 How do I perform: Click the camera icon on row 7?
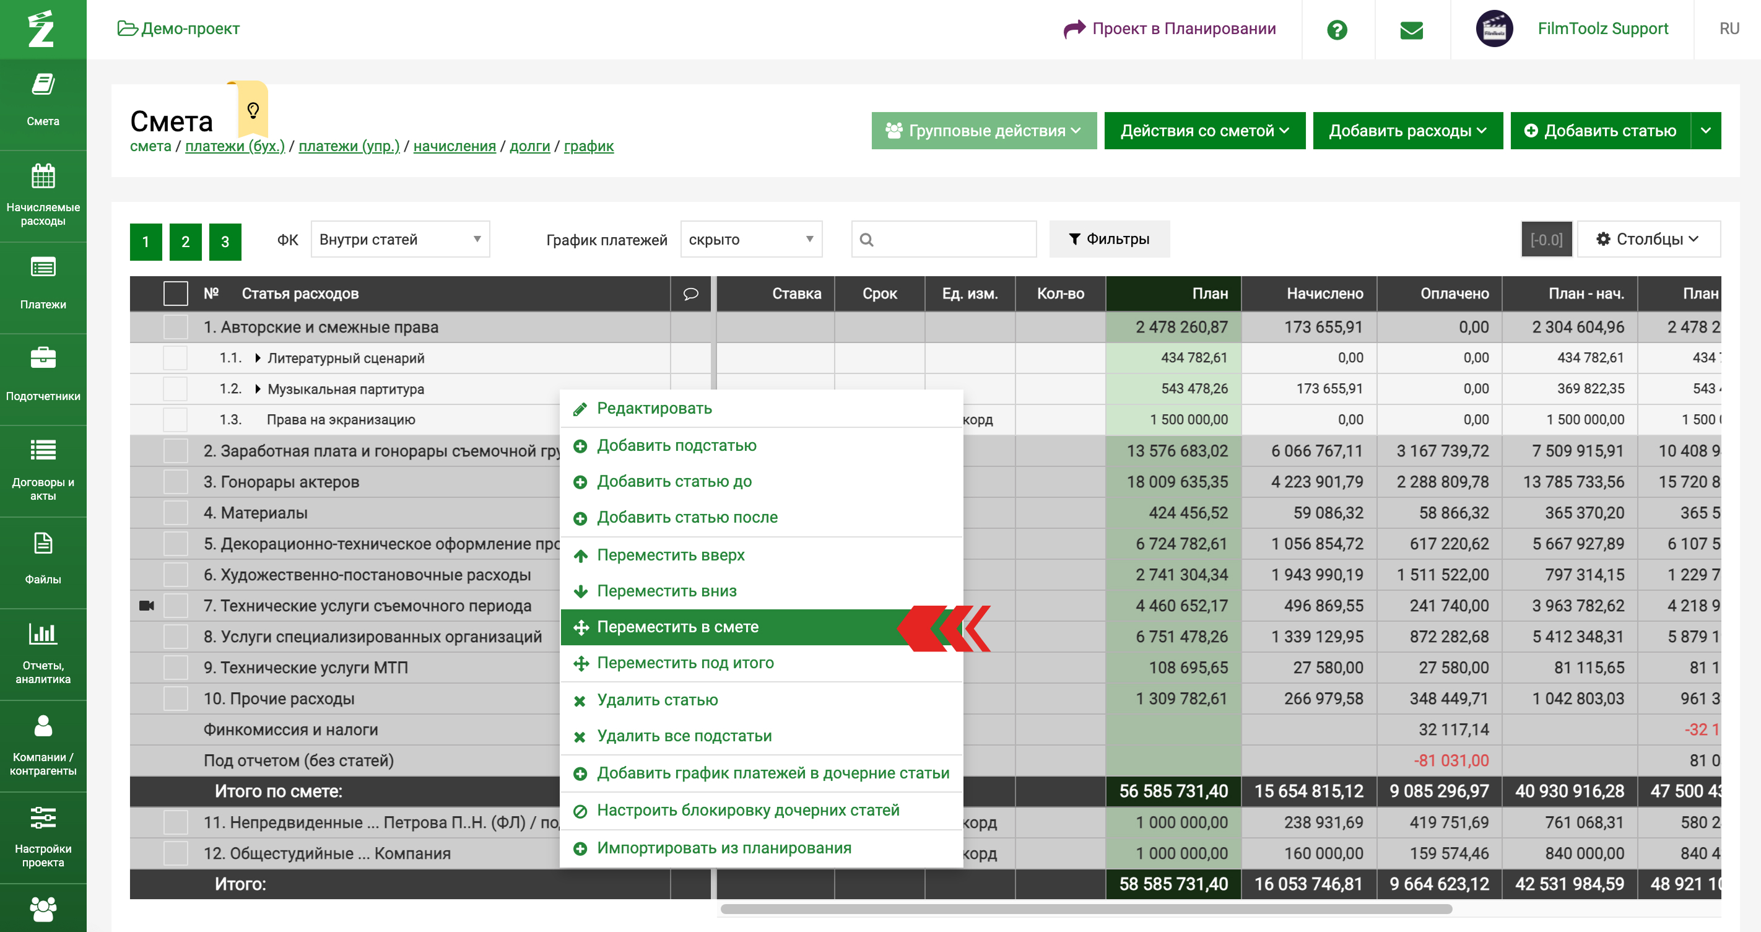(x=146, y=606)
